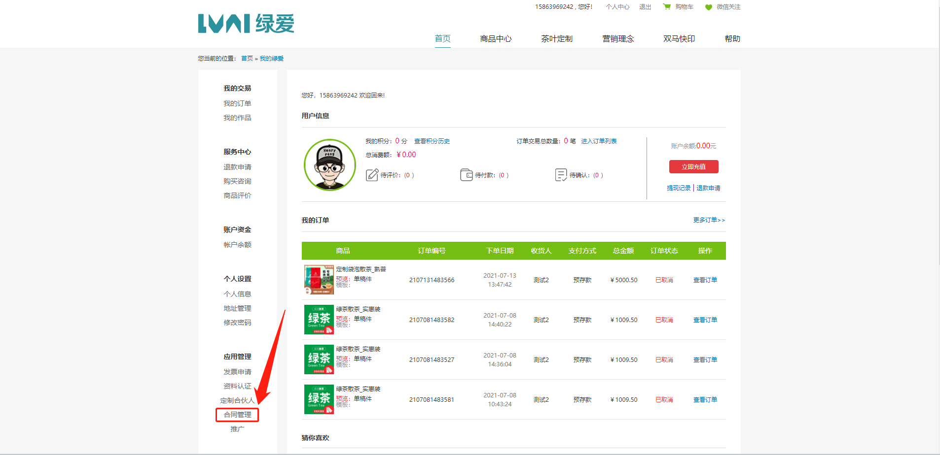Open the 商品中心 navigation tab
The width and height of the screenshot is (940, 455).
pos(496,39)
